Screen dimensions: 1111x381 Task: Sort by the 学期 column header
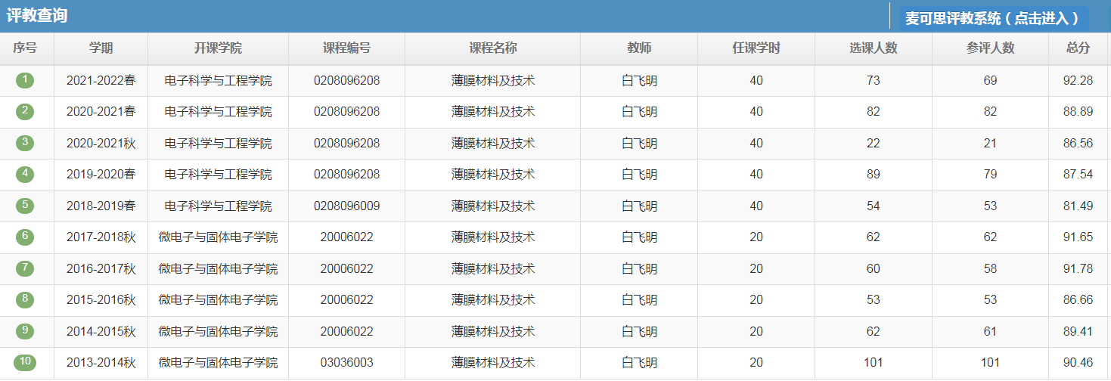pos(101,48)
